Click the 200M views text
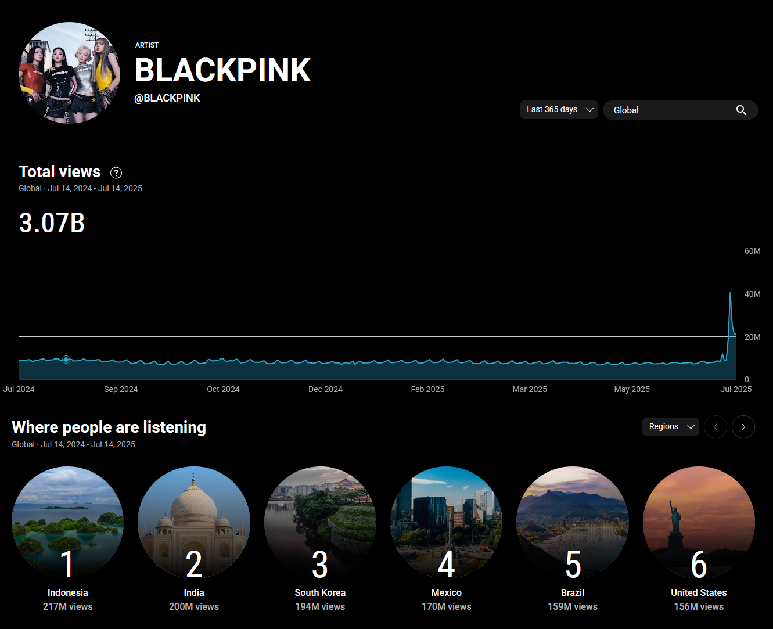This screenshot has height=629, width=773. pyautogui.click(x=194, y=606)
